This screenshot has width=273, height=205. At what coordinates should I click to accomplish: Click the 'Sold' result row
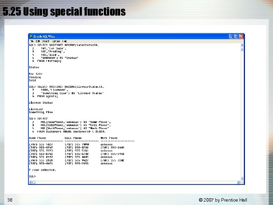32,80
